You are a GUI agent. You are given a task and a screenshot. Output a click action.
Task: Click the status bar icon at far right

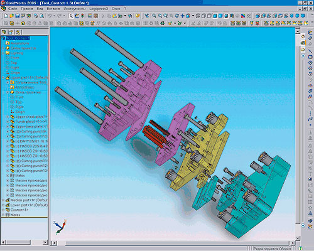click(x=301, y=248)
